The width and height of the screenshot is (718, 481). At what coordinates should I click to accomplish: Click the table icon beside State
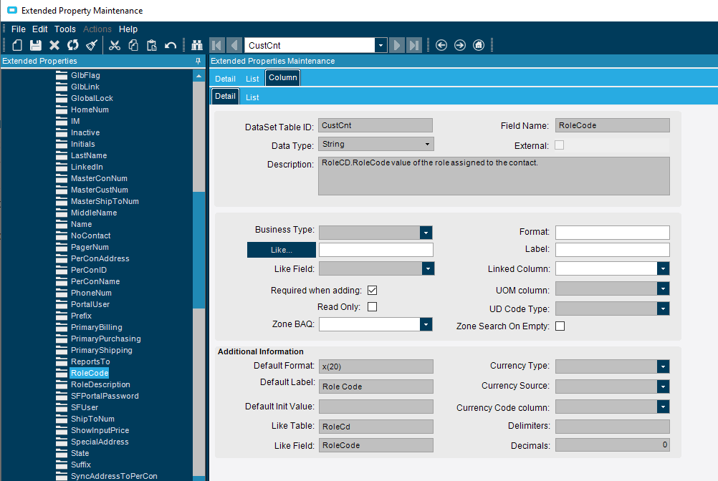click(62, 453)
